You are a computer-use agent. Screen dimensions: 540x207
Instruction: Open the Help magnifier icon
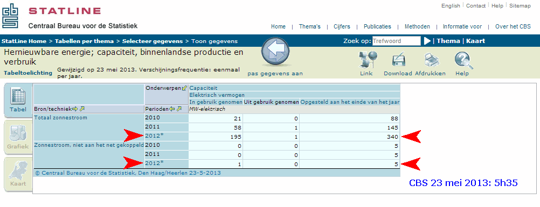(463, 60)
